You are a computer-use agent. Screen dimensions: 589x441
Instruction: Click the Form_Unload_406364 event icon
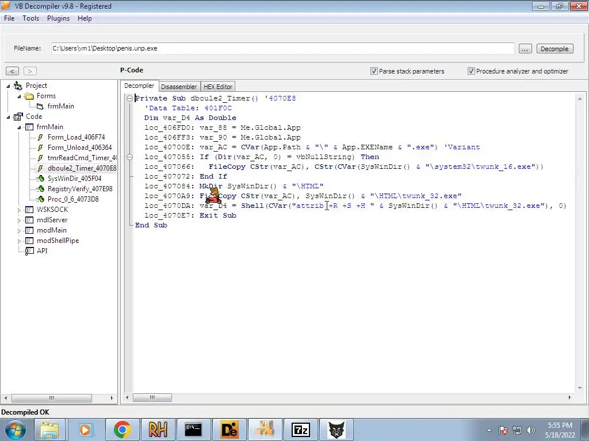pyautogui.click(x=40, y=148)
